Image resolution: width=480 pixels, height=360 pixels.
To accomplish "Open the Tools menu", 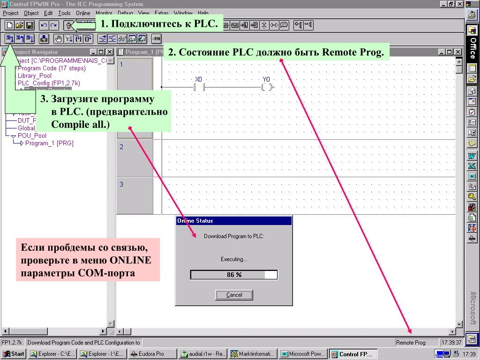I will pos(64,13).
